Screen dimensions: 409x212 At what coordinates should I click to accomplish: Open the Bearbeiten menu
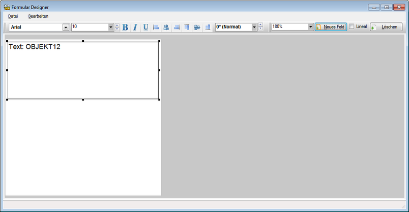click(38, 16)
